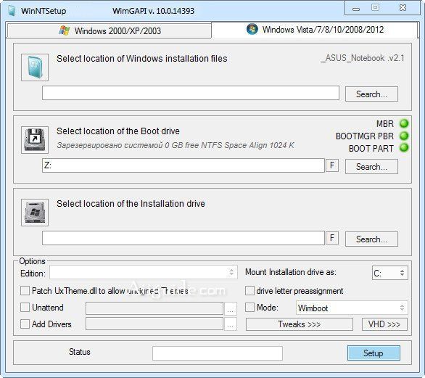Click the Windows installation files source icon
Viewport: 425px width, 378px height.
coord(35,67)
